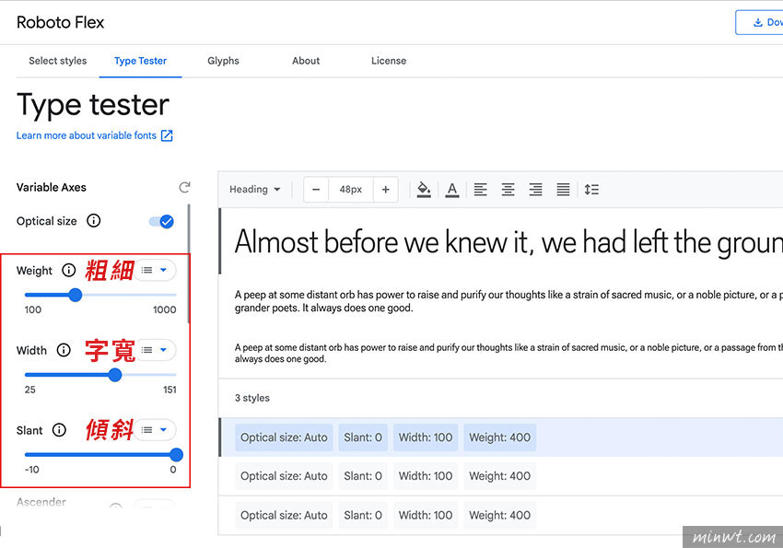Toggle Optical size switch off
783x548 pixels.
click(x=161, y=221)
